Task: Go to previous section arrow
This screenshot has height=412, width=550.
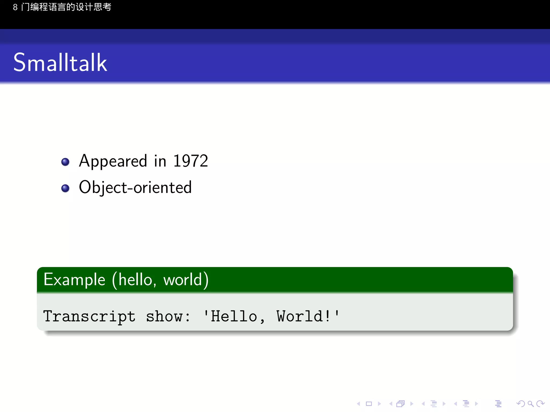Action: pos(455,404)
